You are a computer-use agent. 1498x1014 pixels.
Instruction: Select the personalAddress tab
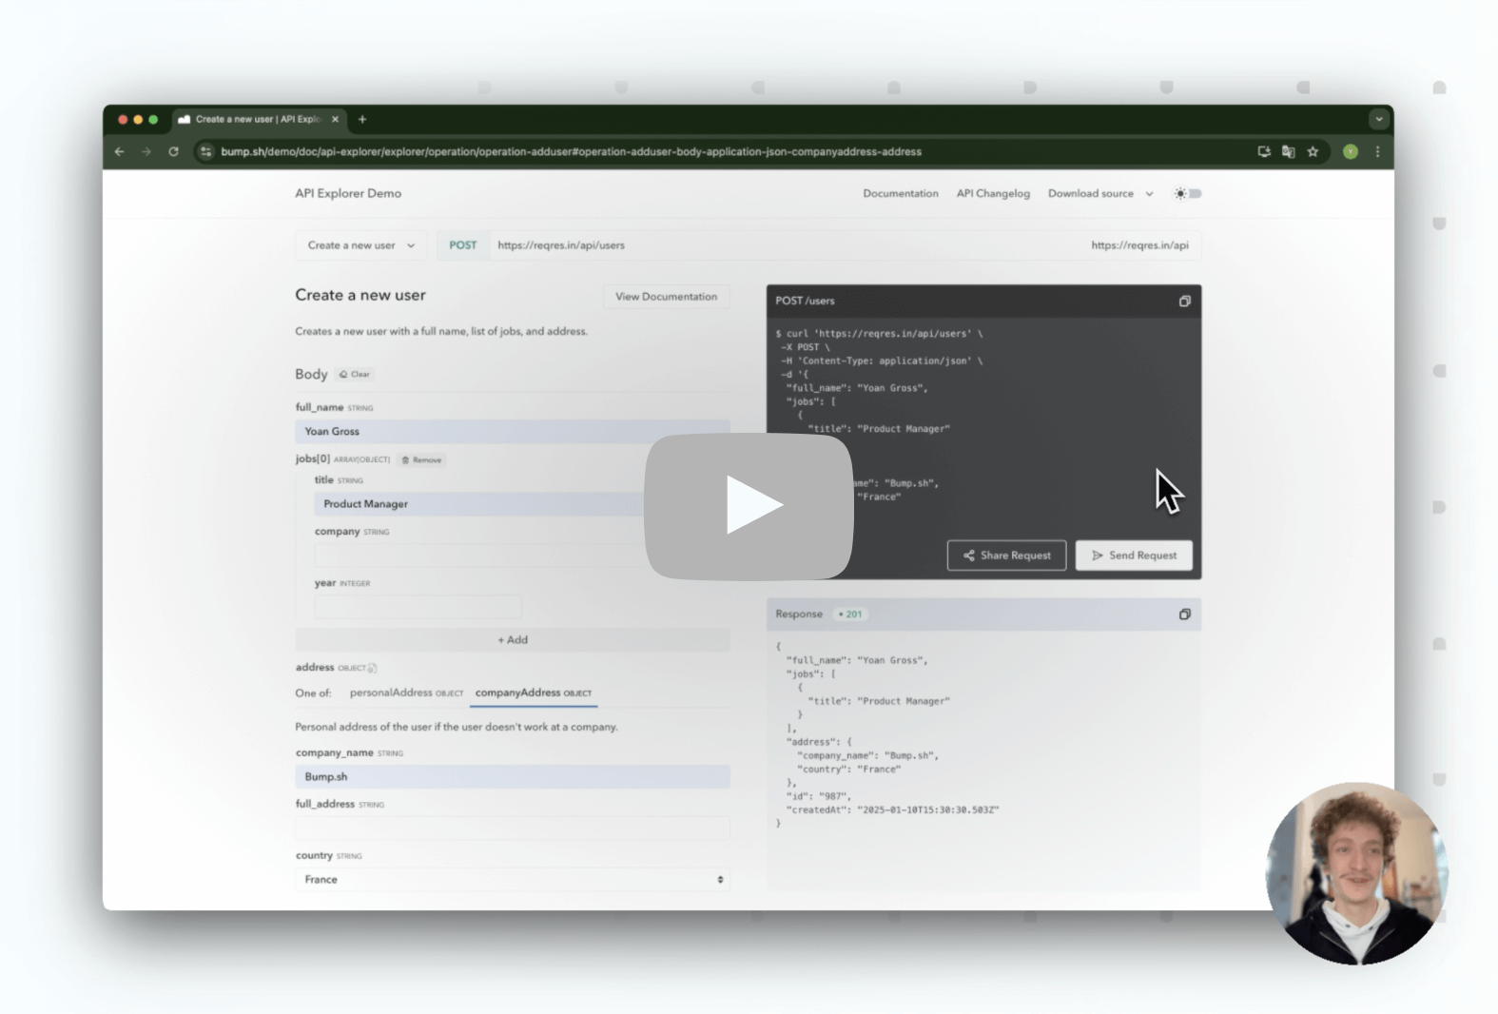pyautogui.click(x=406, y=692)
